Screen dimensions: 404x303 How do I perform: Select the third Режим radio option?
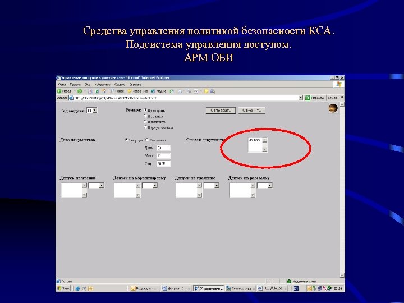tap(145, 122)
